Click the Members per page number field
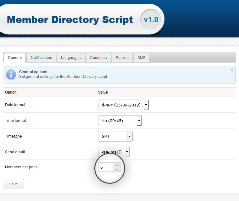 coord(105,167)
